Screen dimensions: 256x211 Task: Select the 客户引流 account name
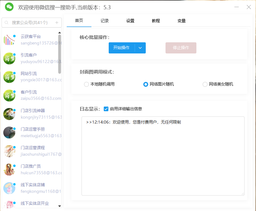click(x=29, y=92)
